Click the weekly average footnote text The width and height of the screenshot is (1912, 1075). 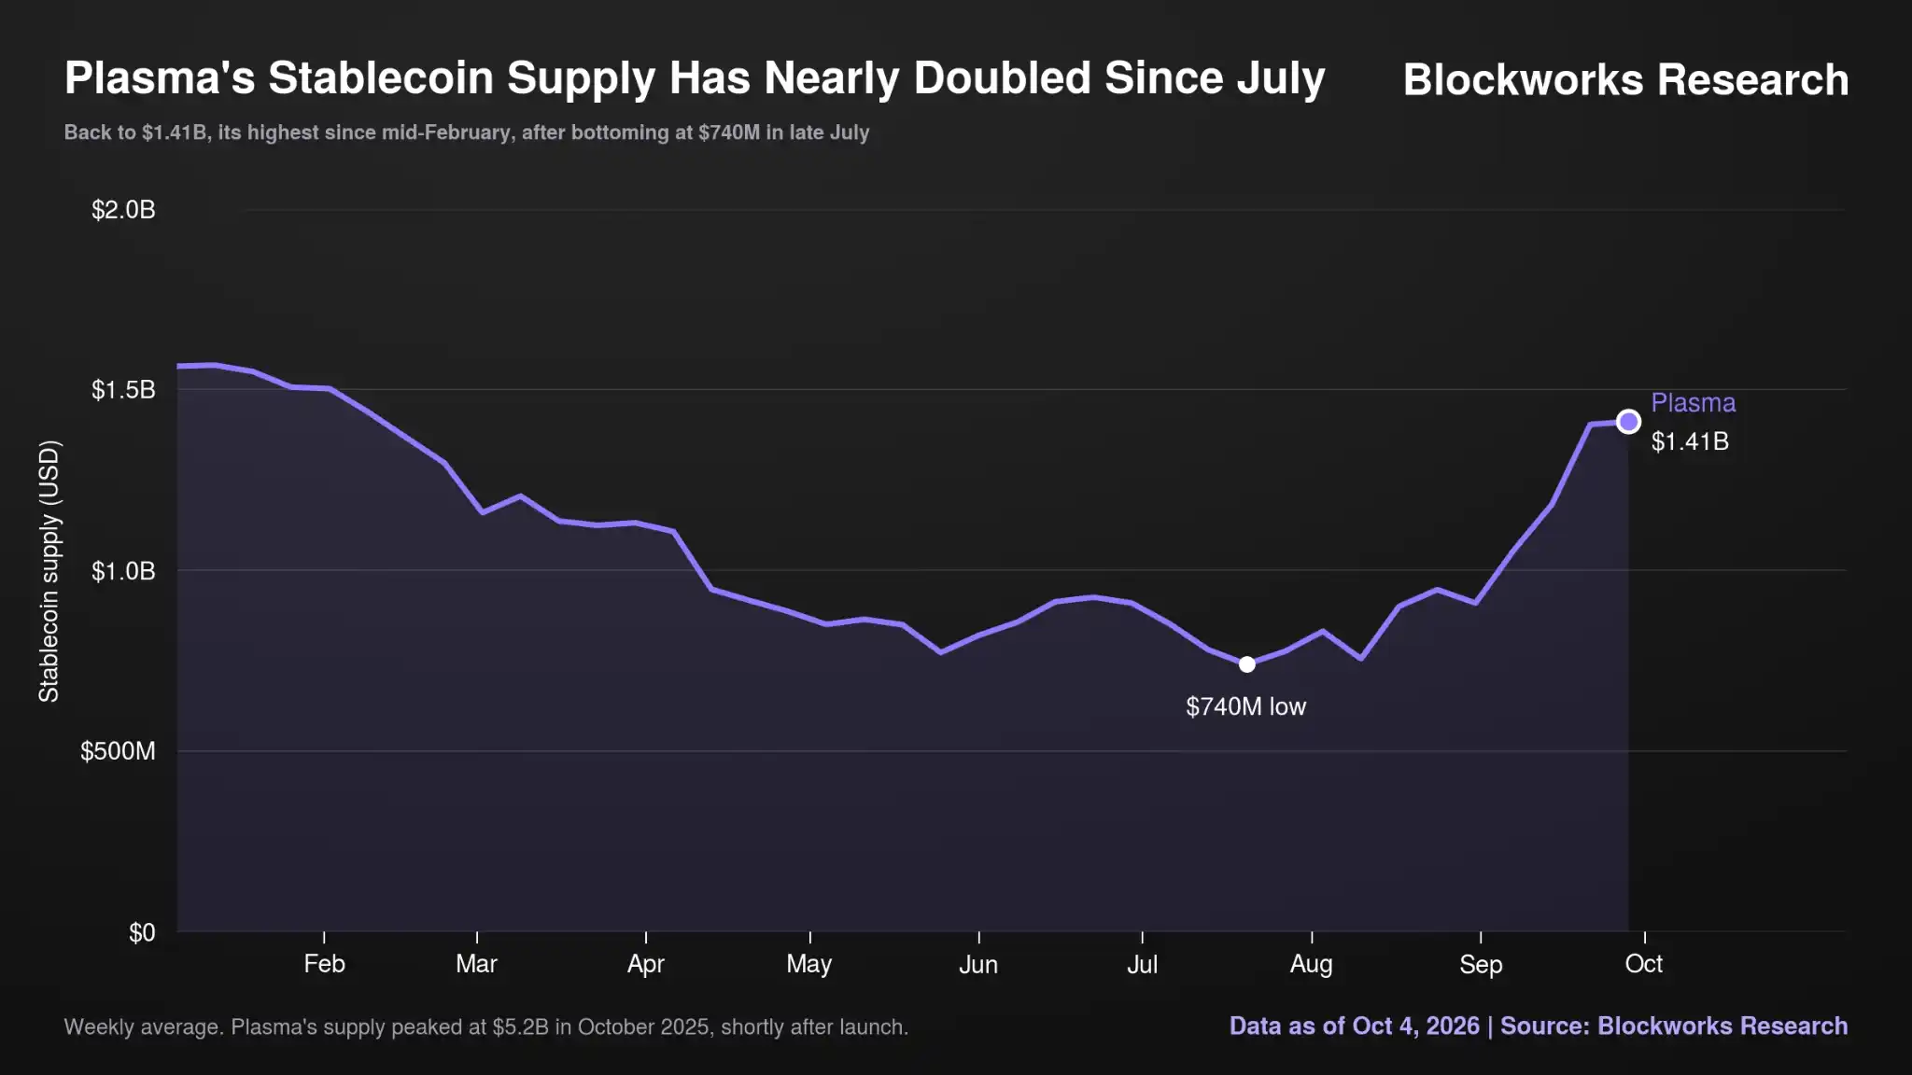tap(485, 1026)
